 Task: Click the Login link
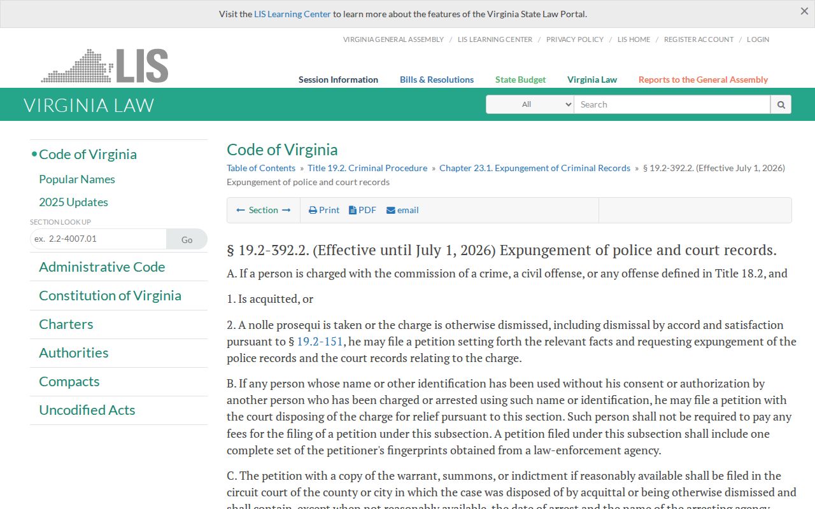(758, 39)
